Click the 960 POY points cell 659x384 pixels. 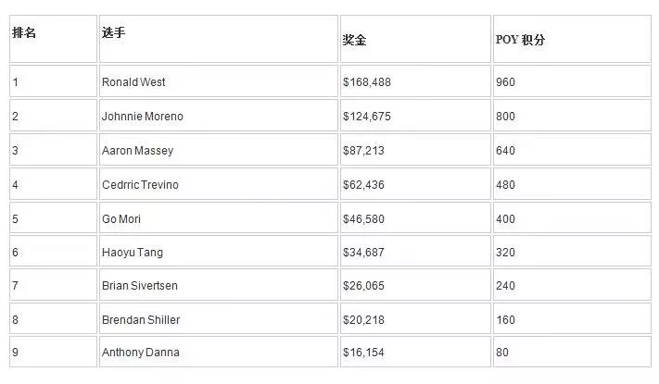(572, 81)
